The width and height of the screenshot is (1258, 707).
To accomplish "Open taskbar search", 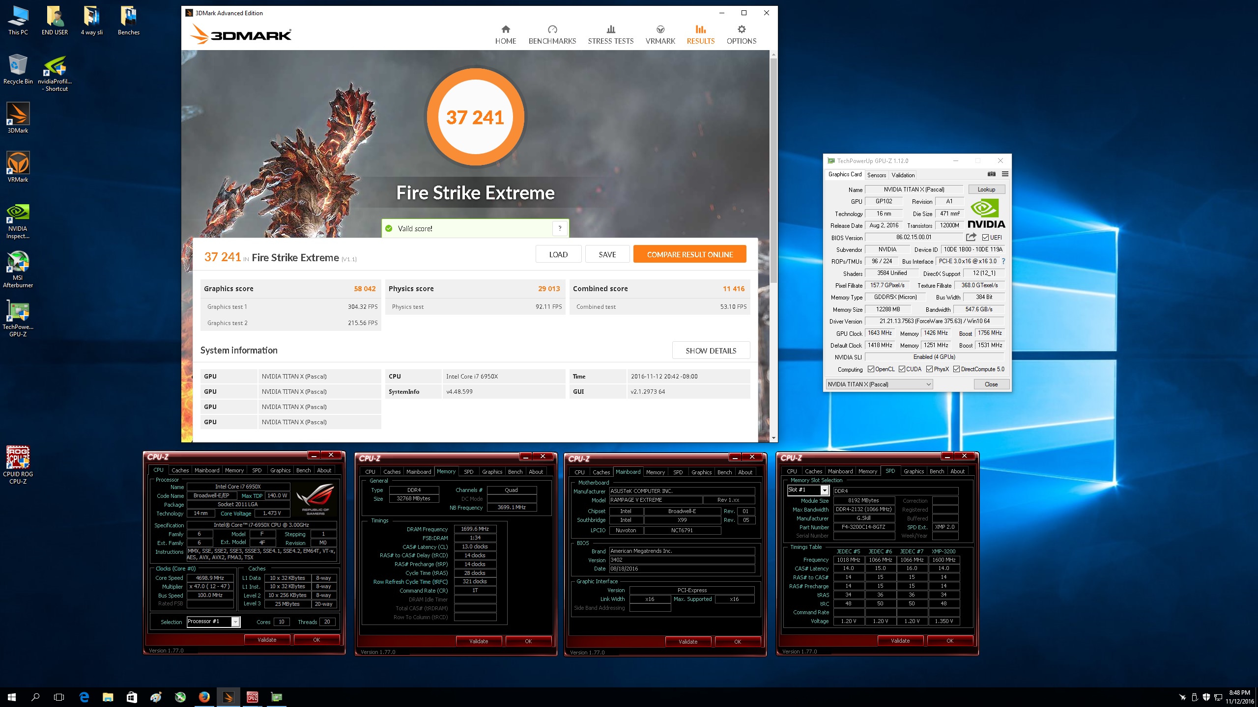I will [35, 697].
